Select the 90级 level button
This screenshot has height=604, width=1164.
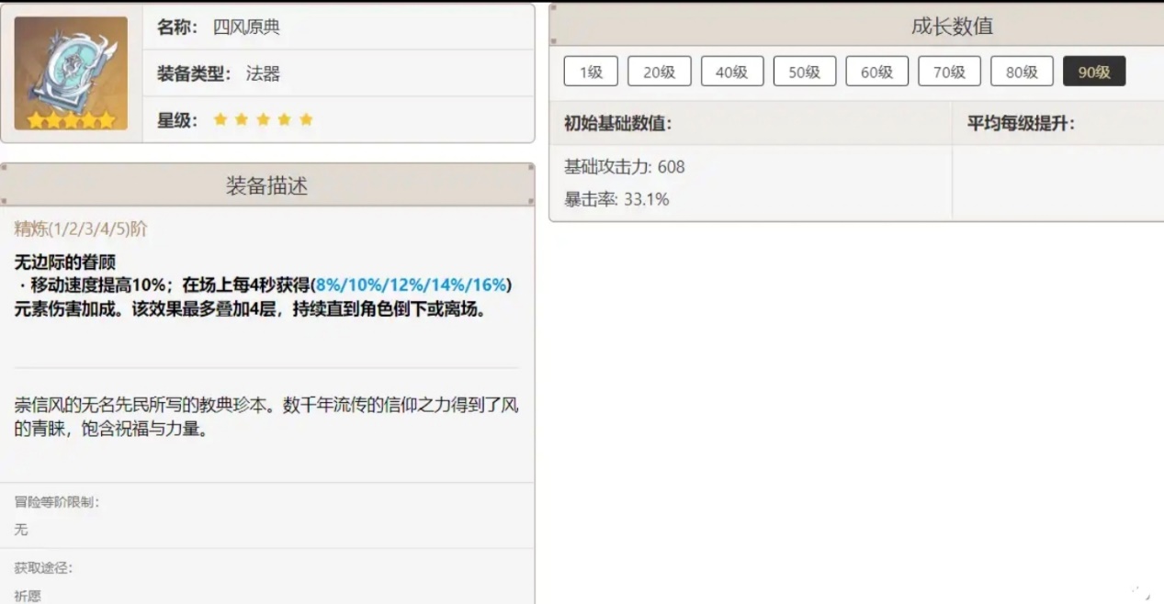1094,72
